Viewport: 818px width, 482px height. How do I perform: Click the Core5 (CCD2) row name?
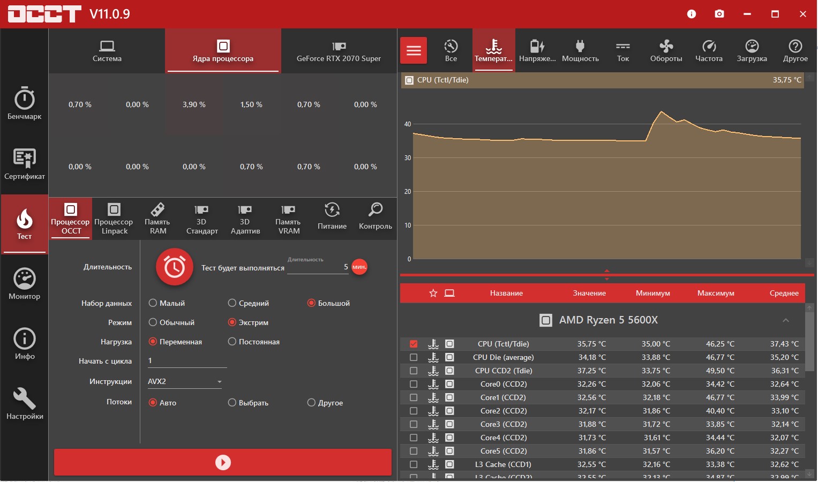click(x=504, y=451)
